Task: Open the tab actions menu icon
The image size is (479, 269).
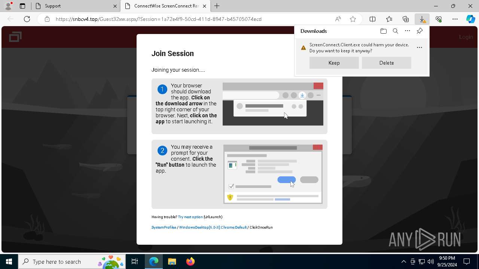Action: [22, 6]
